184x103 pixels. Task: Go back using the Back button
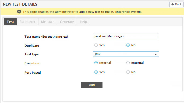click(x=176, y=4)
